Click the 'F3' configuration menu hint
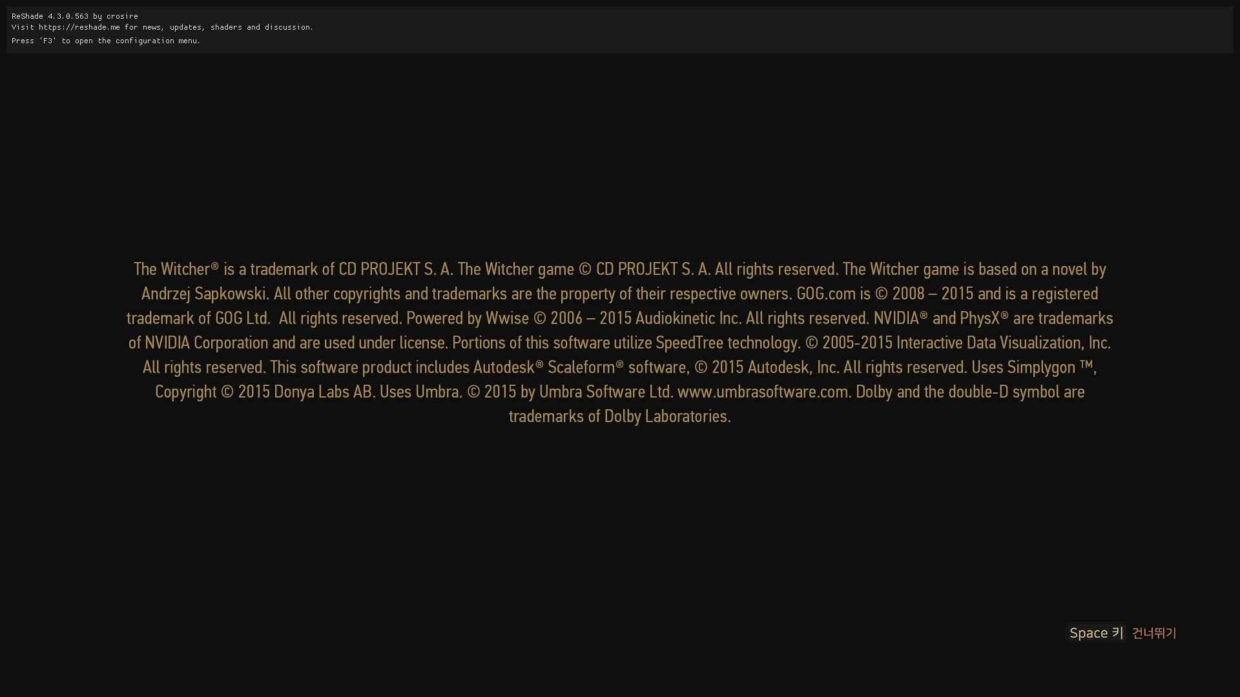 click(106, 41)
